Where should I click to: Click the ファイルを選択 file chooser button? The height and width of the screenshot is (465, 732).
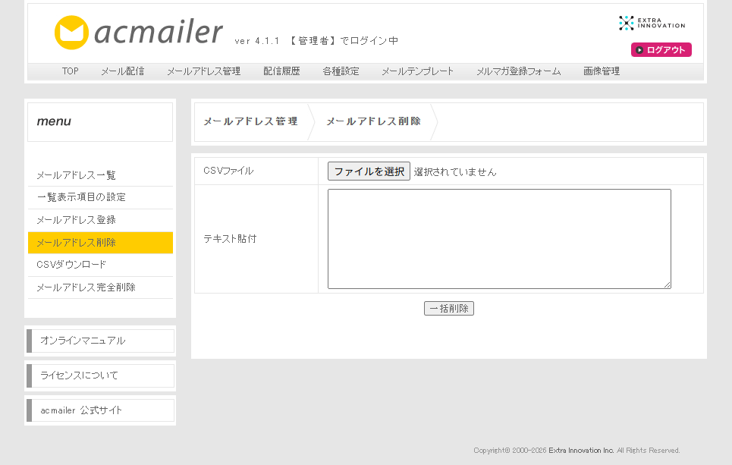point(369,171)
